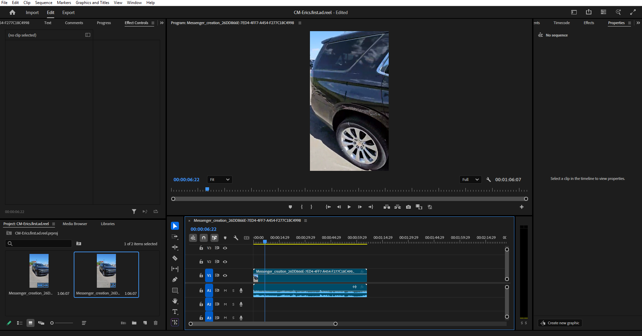The image size is (642, 336).
Task: Toggle V1 track output eye icon
Action: (x=225, y=275)
